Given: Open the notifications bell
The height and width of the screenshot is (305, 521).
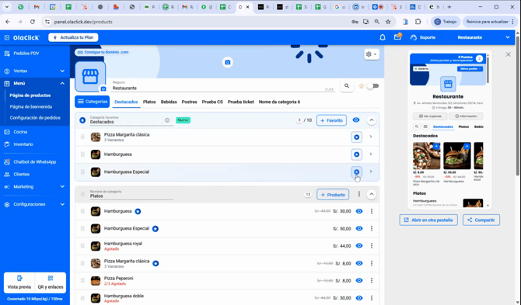Looking at the screenshot, I should 383,37.
